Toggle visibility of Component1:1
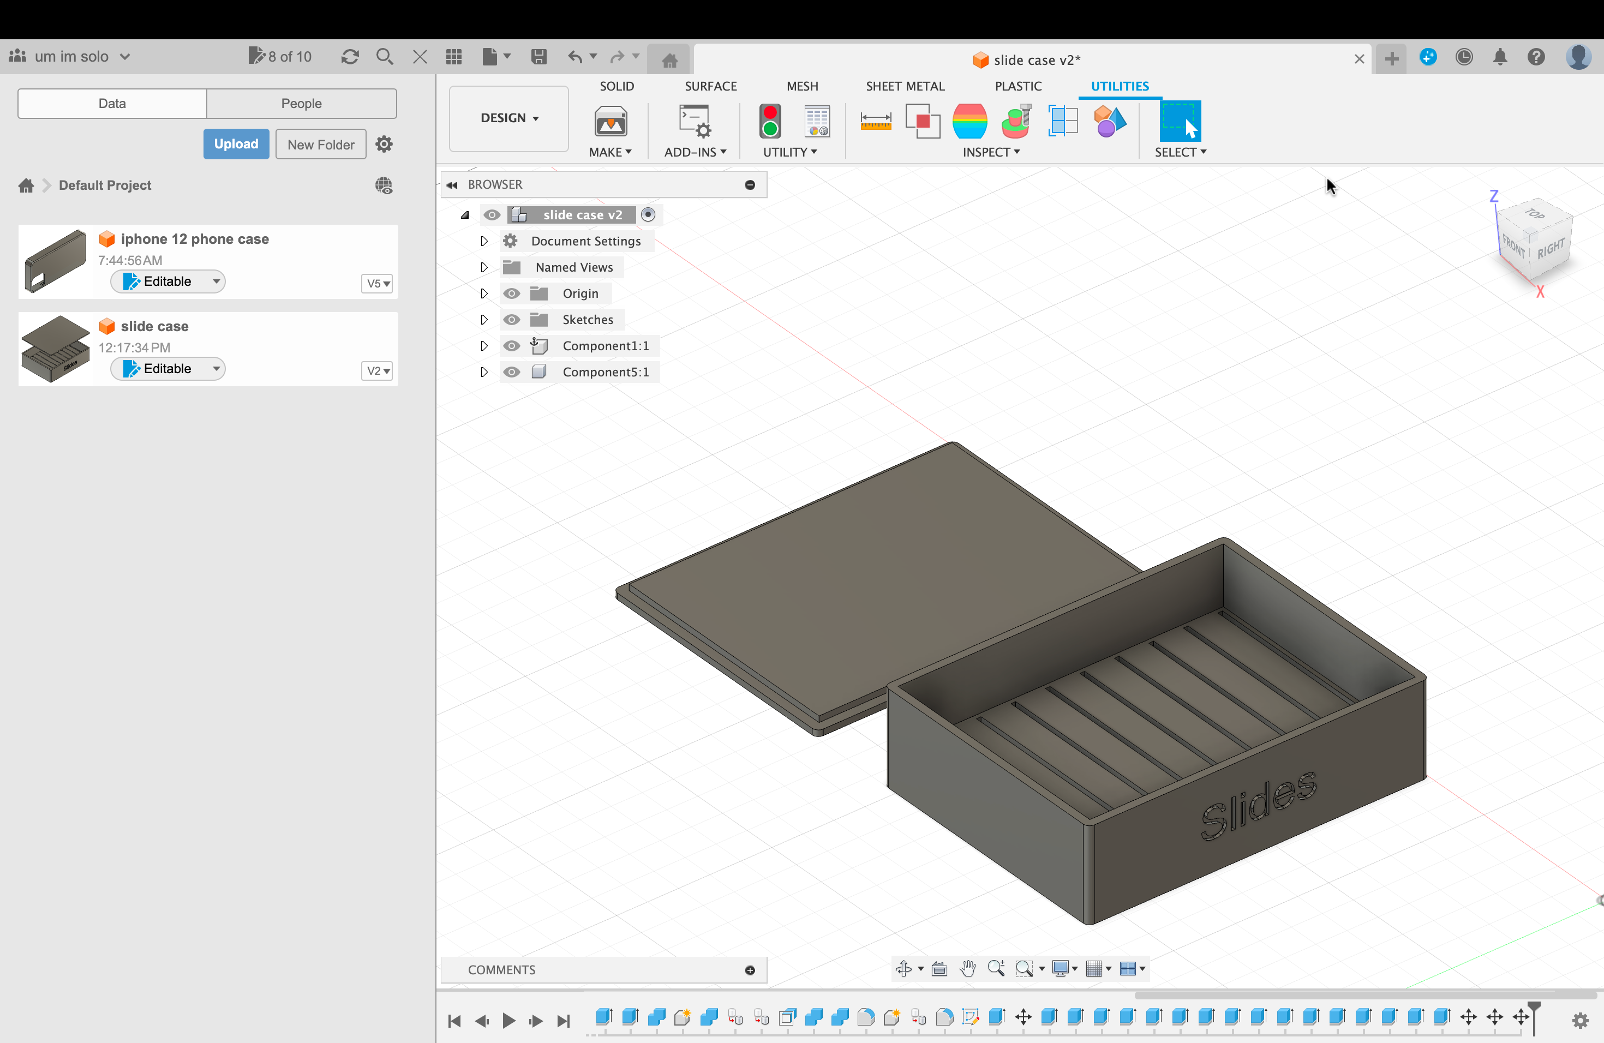 [512, 346]
